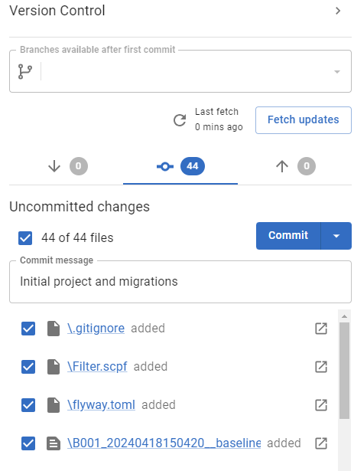Click into the Commit message field
Viewport: 354px width, 471px height.
coord(180,282)
